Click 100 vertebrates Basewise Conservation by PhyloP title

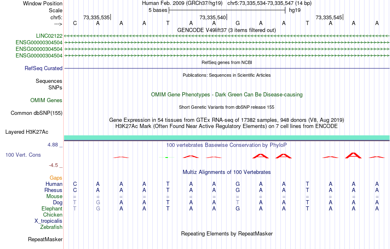227,145
